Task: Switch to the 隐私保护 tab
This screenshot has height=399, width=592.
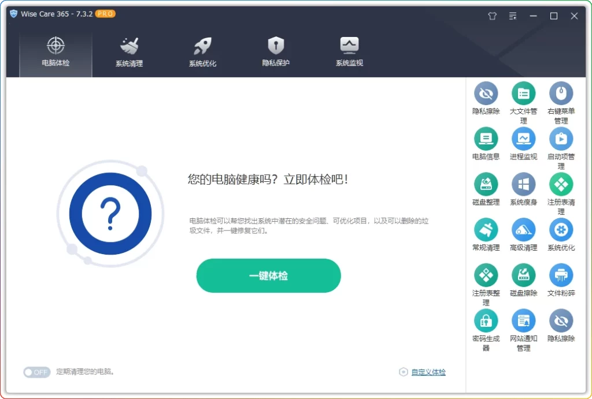Action: (276, 52)
